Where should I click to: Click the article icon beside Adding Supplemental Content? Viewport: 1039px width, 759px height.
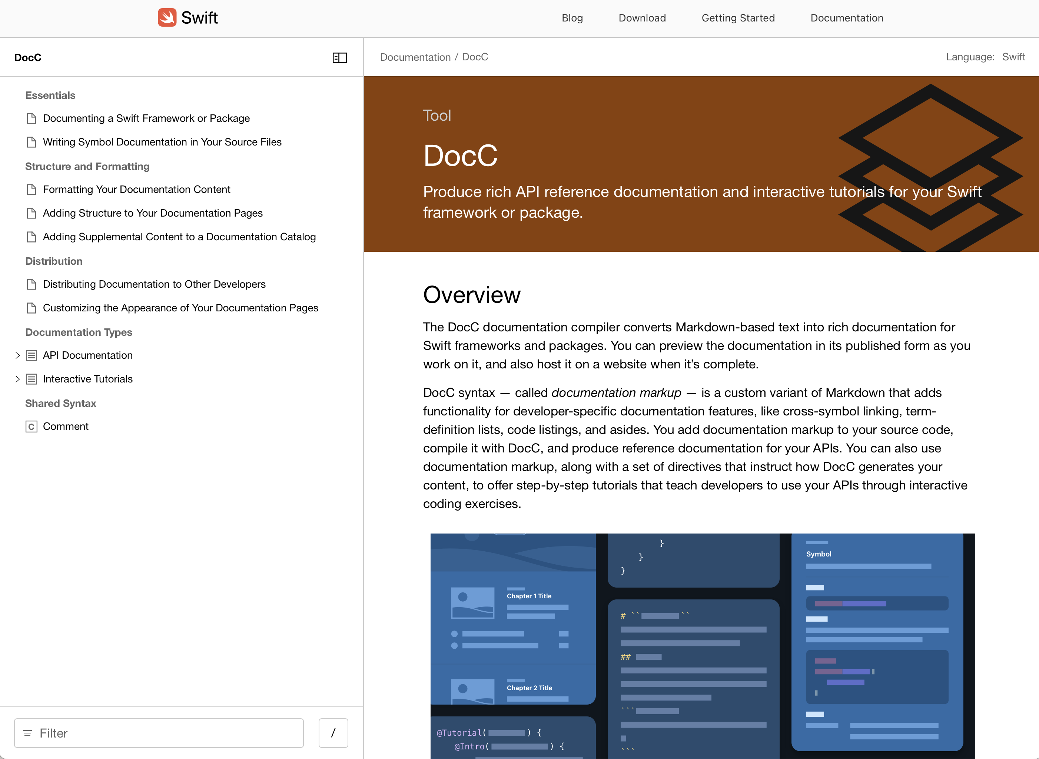(x=31, y=237)
